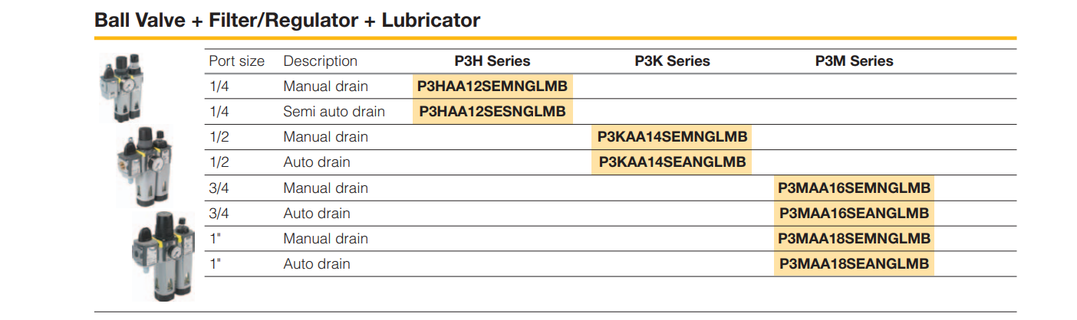Image resolution: width=1077 pixels, height=320 pixels.
Task: Select part number P3HAA12SESNGLMB
Action: 492,112
